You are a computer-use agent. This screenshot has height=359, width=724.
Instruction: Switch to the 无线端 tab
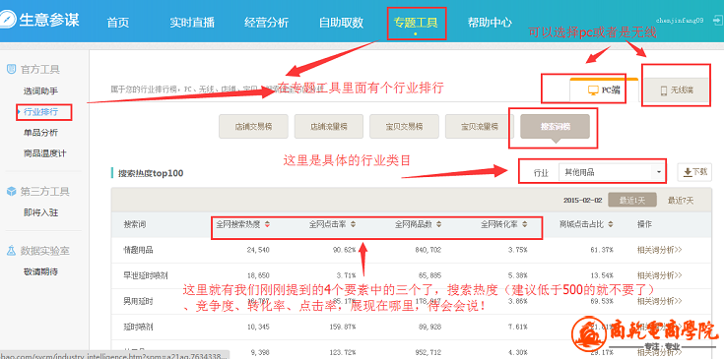click(677, 90)
